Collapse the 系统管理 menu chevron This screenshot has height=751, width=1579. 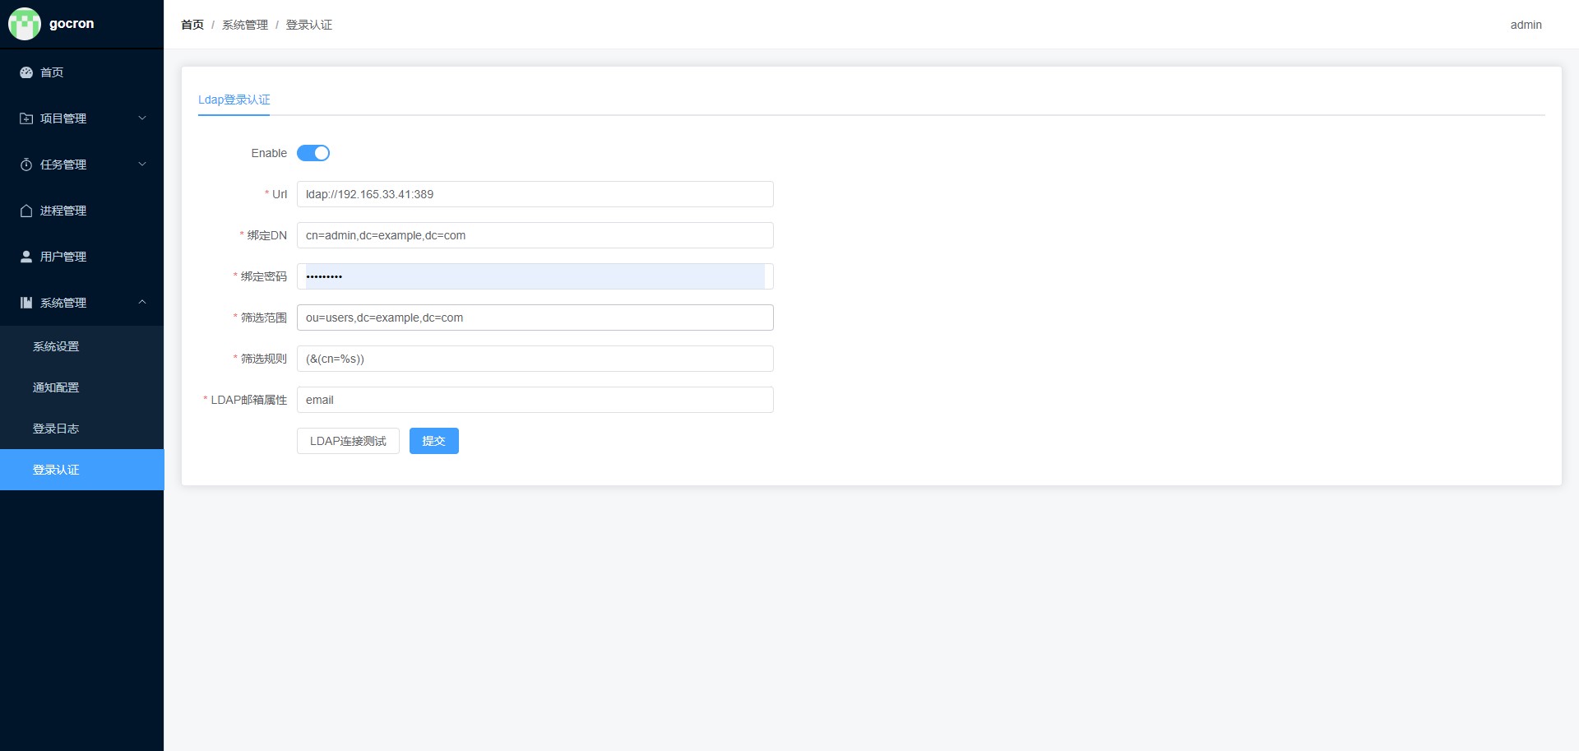pyautogui.click(x=142, y=303)
